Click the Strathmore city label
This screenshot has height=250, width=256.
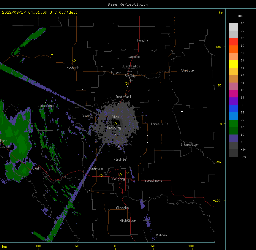pos(153,181)
